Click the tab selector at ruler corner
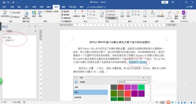The width and height of the screenshot is (196, 104). [41, 25]
